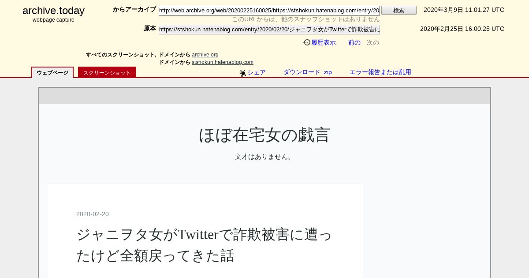Click the history clock icon
529x278 pixels.
307,42
